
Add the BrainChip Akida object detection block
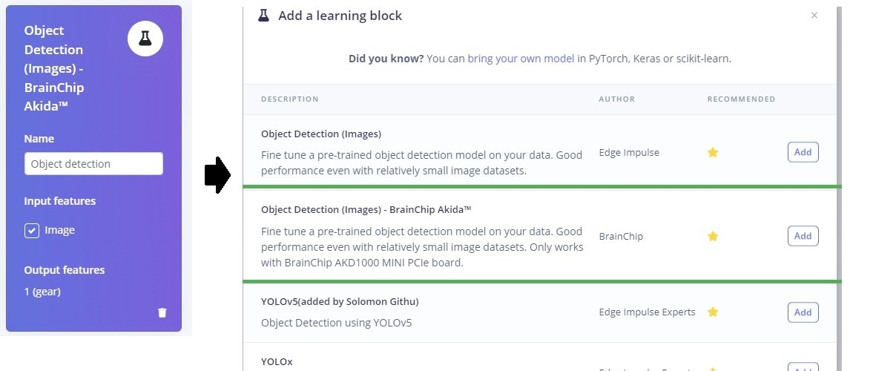[803, 236]
